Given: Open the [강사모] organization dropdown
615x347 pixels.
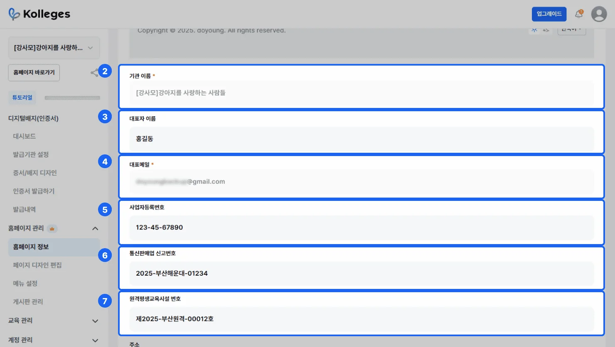Looking at the screenshot, I should (54, 48).
